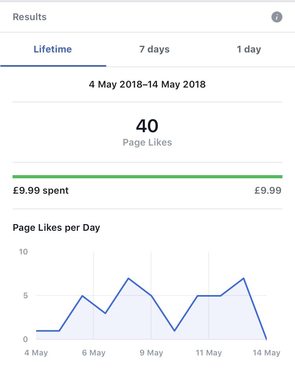
Task: Click the £9.99 budget total at the bar's end
Action: 268,191
